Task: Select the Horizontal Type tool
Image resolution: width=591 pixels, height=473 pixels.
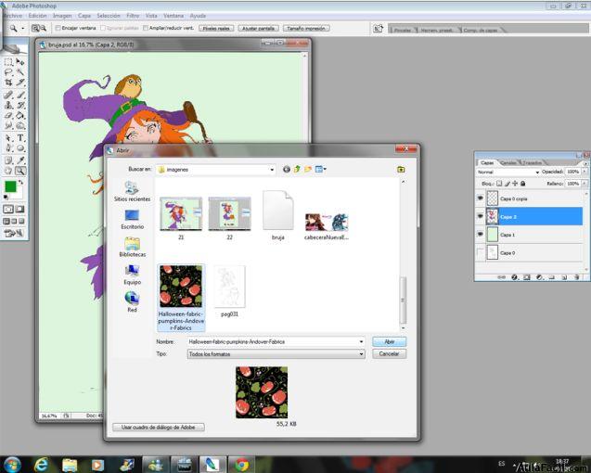Action: [20, 138]
